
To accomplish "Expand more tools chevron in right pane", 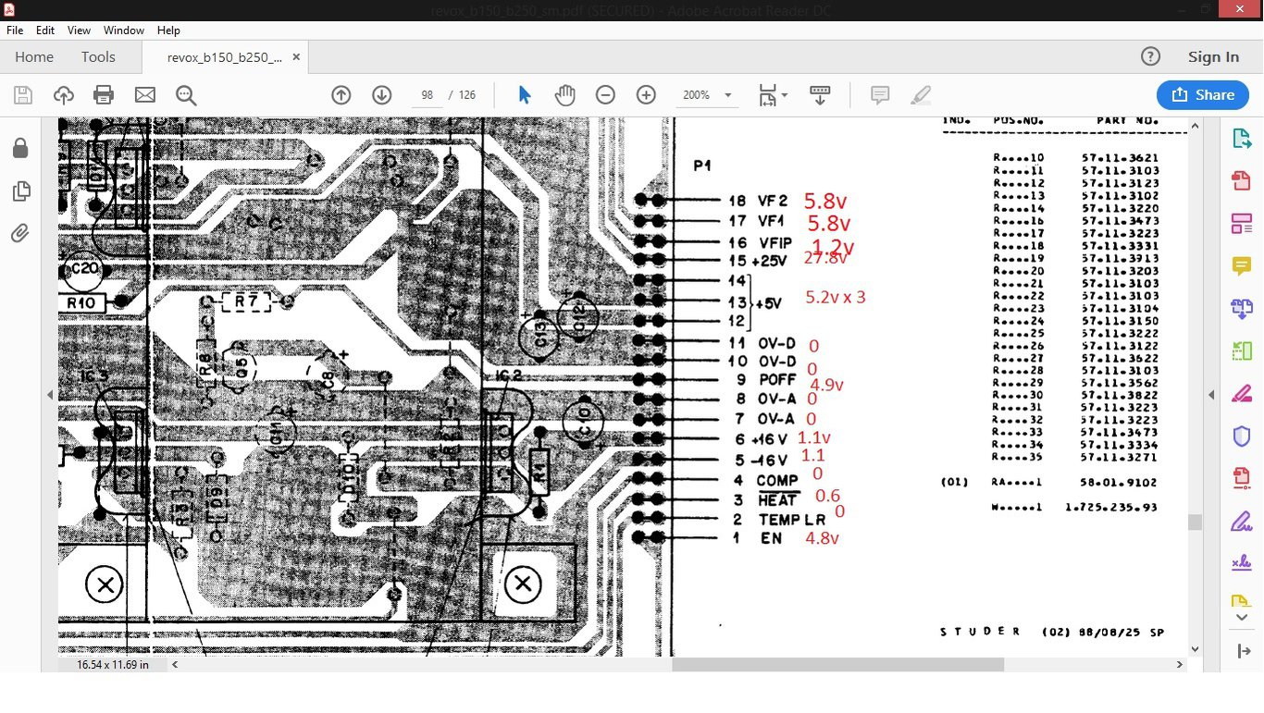I will (x=1241, y=617).
